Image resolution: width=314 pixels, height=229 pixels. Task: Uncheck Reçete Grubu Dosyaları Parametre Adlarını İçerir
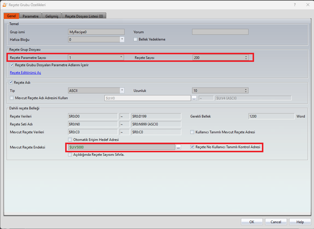pyautogui.click(x=12, y=65)
